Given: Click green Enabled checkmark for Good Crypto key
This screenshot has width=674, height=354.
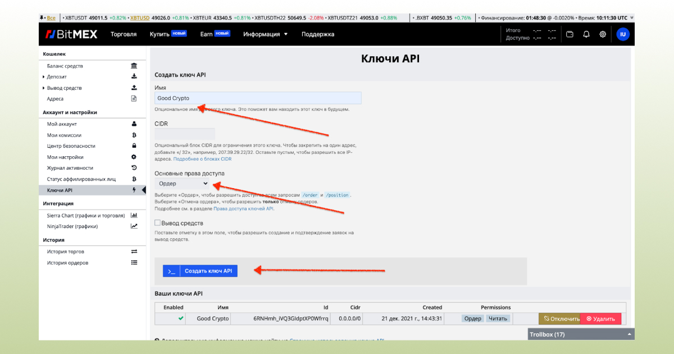Looking at the screenshot, I should 181,319.
